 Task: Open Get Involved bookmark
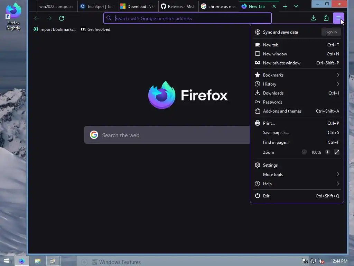click(95, 29)
